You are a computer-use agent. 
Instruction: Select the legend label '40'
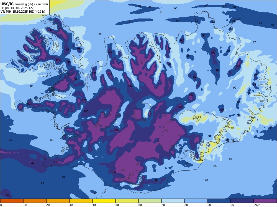click(94, 205)
